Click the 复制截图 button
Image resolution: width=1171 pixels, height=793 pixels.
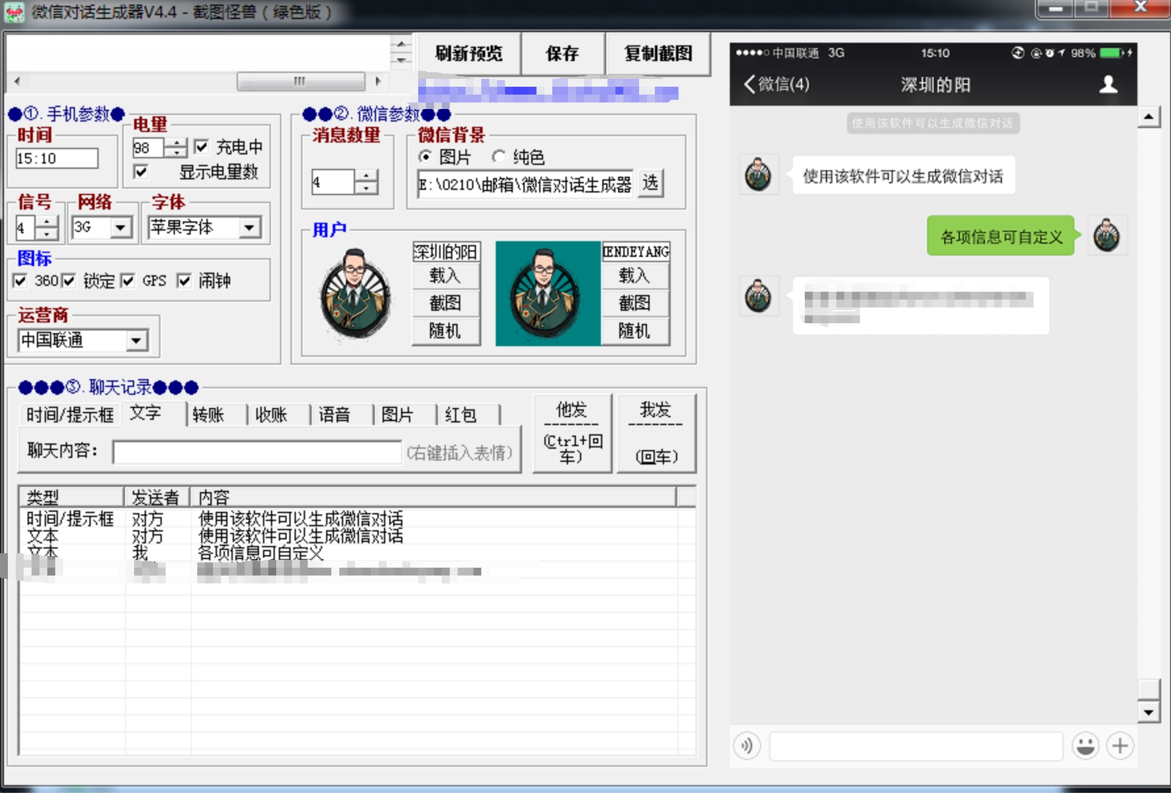[658, 53]
